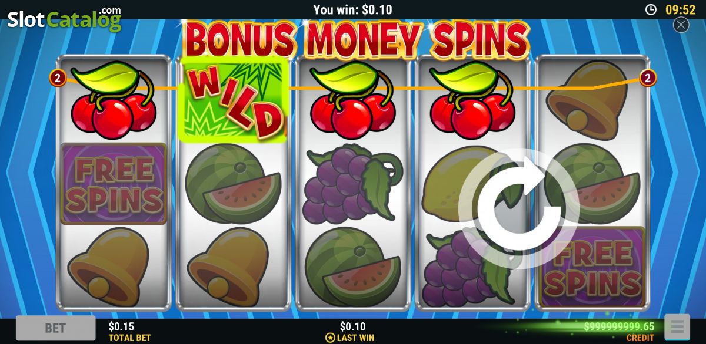This screenshot has height=344, width=706.
Task: Click the watermelon on bottom of third reel
Action: (x=352, y=267)
